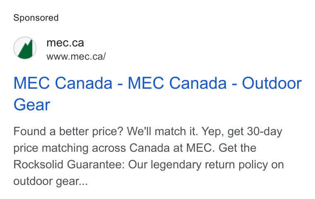
Task: Open the first 'MEC Canada' in the headline
Action: [x=63, y=83]
